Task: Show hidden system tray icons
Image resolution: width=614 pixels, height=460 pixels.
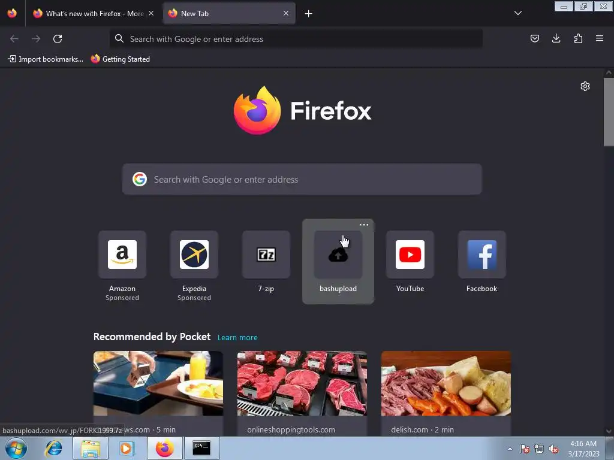Action: coord(510,449)
